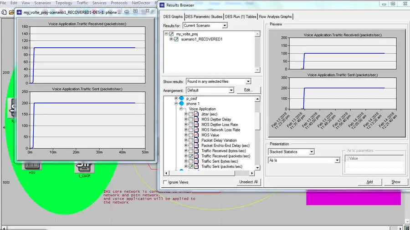
Task: Click the Unselect All button
Action: click(x=248, y=182)
